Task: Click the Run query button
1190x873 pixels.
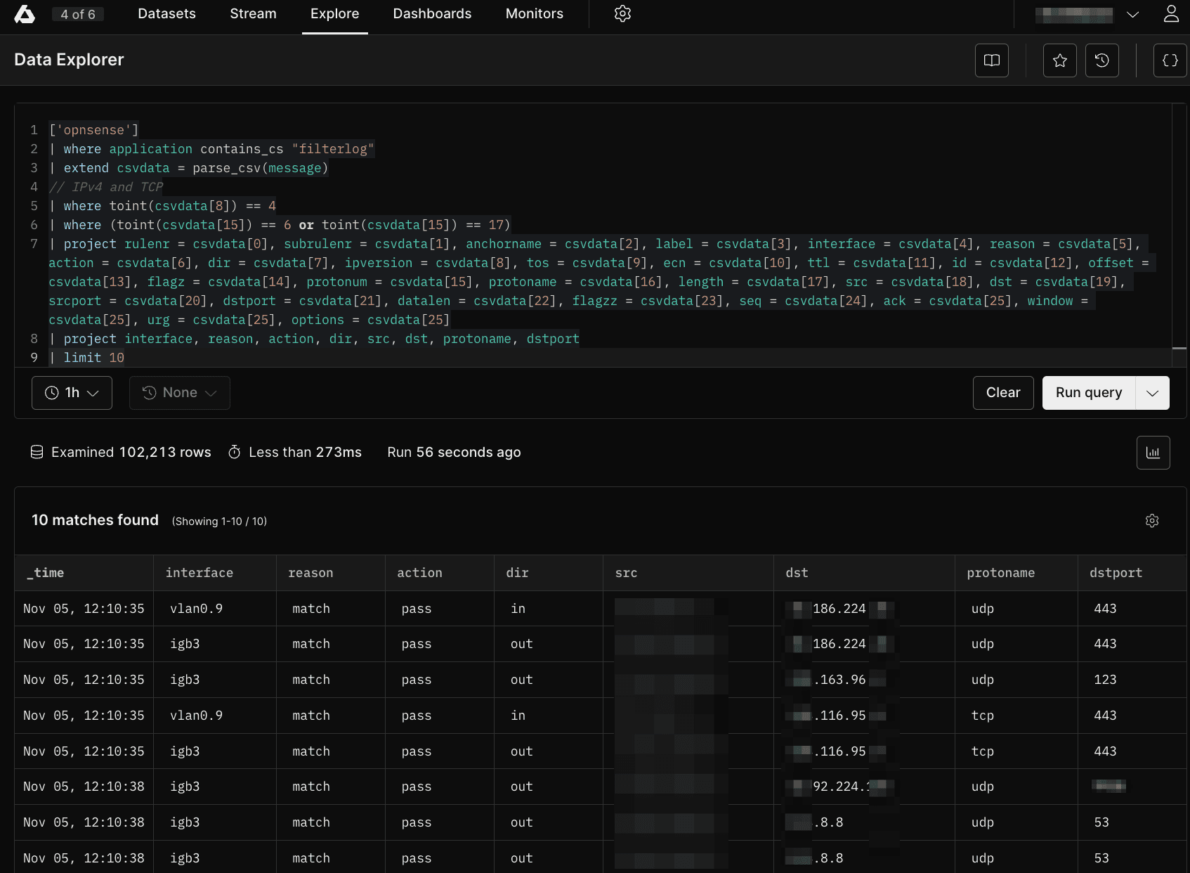Action: point(1087,392)
